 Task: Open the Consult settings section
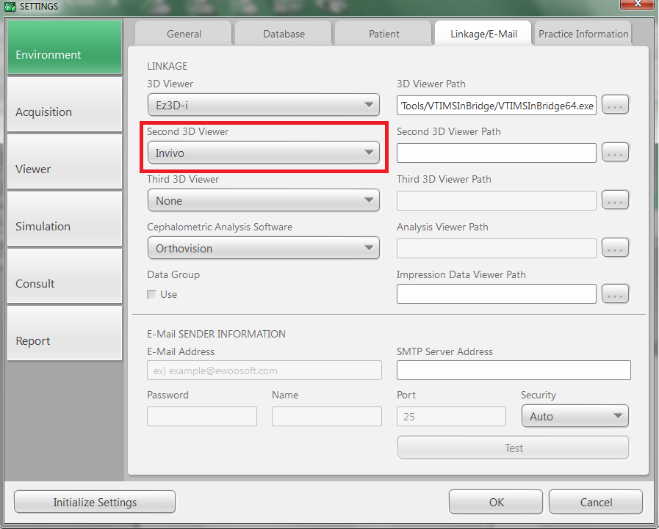tap(65, 276)
